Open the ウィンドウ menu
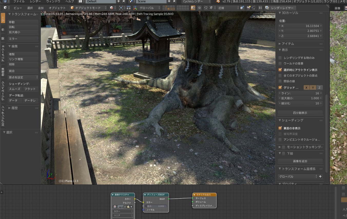The image size is (347, 219). tap(53, 1)
